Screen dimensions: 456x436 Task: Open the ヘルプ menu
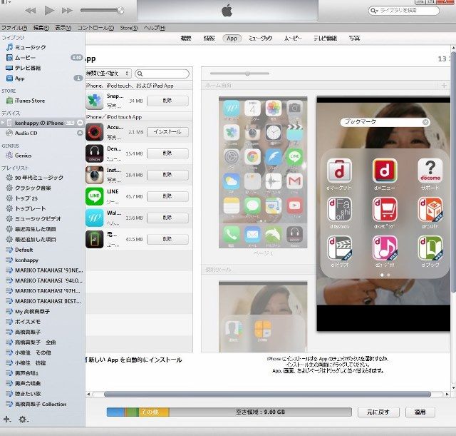click(x=155, y=28)
